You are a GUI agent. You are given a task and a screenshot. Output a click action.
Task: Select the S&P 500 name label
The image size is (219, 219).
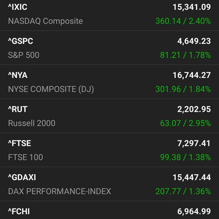pos(24,55)
